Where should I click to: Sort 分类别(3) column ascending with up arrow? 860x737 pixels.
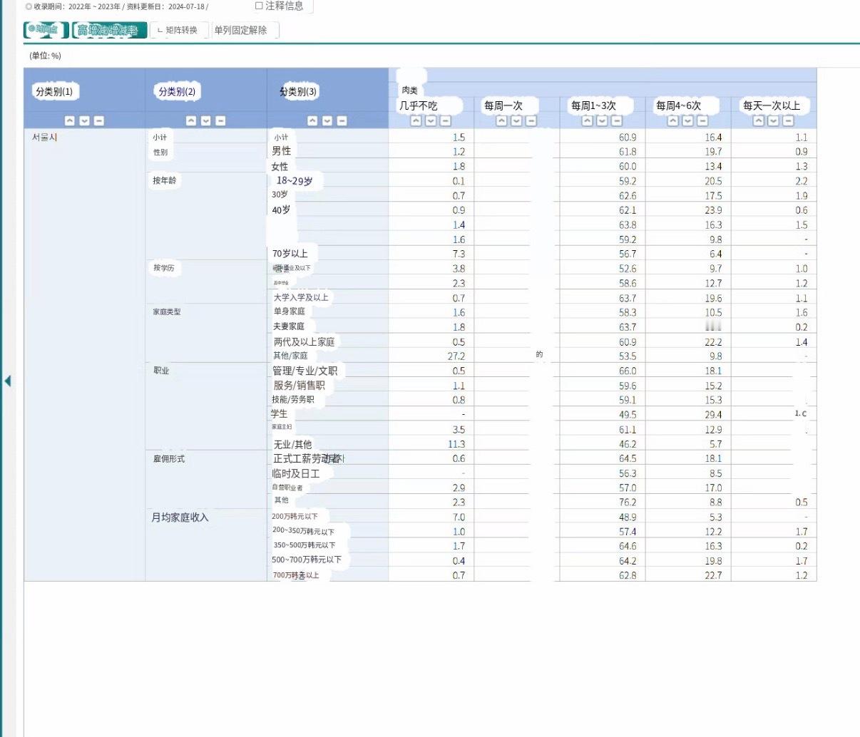[x=312, y=120]
